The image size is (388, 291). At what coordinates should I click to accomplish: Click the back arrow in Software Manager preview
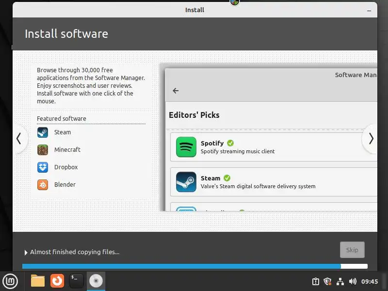[176, 91]
